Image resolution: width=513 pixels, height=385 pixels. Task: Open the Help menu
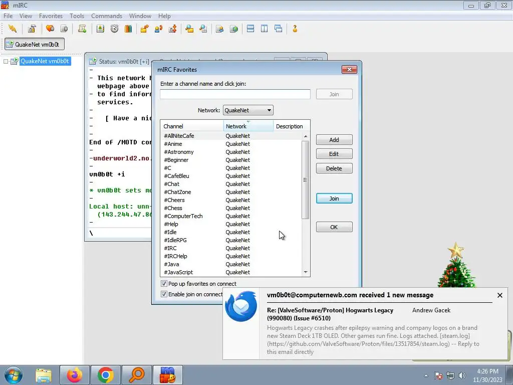click(x=164, y=16)
